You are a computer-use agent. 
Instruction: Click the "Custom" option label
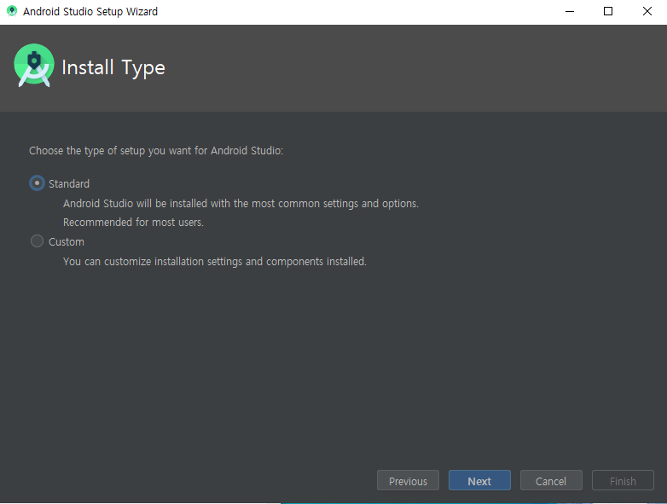[x=67, y=241]
